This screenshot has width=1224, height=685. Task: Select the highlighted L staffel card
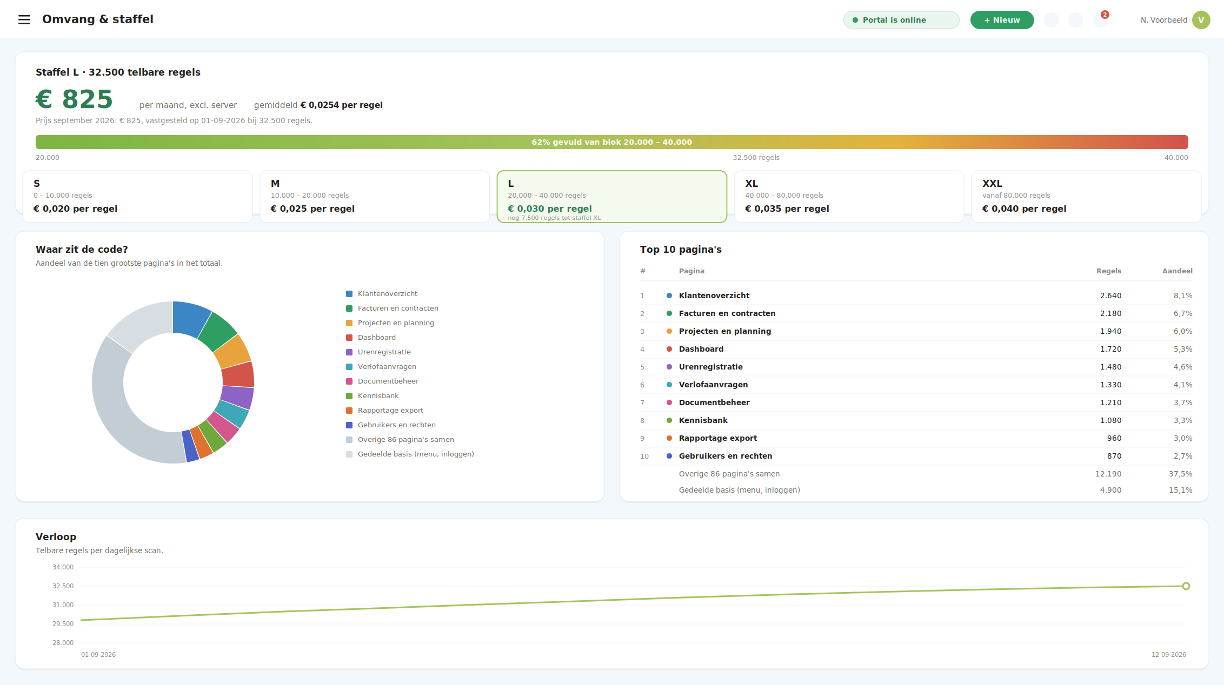(x=611, y=197)
